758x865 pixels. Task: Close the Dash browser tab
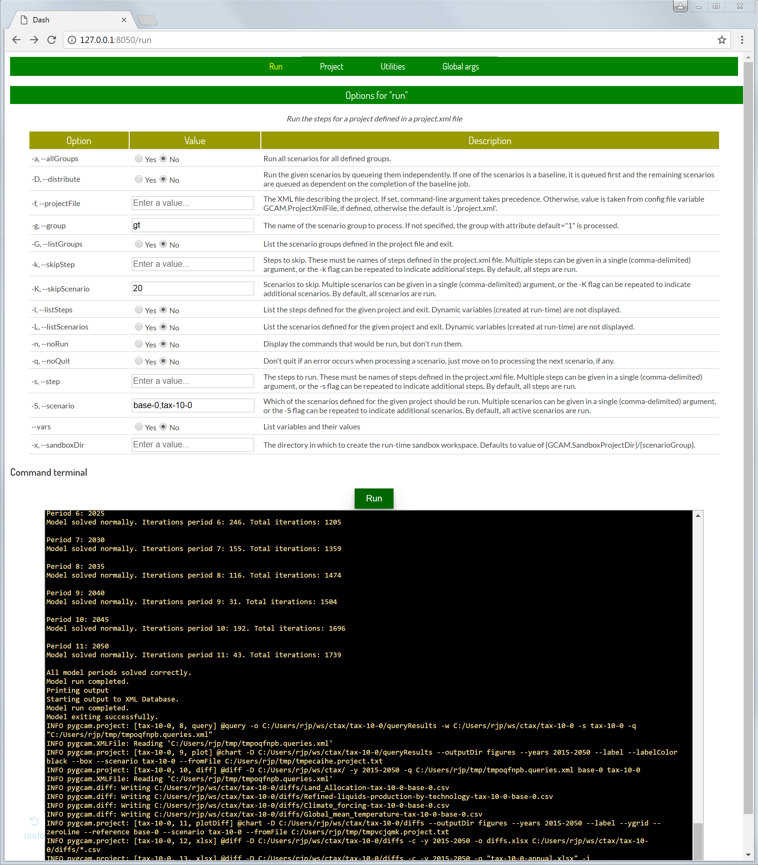[x=124, y=20]
